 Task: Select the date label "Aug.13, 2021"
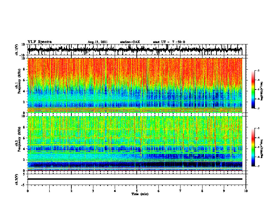coord(98,42)
